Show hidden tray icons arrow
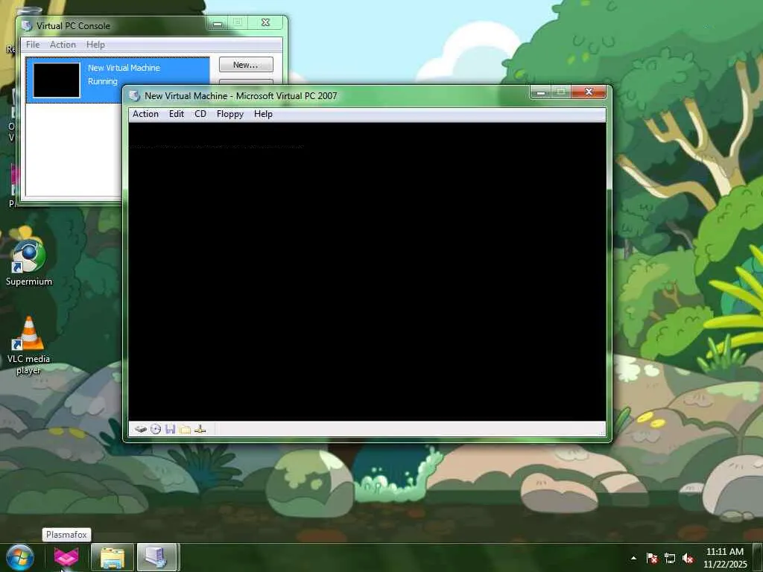Screen dimensions: 763x572 pos(633,558)
